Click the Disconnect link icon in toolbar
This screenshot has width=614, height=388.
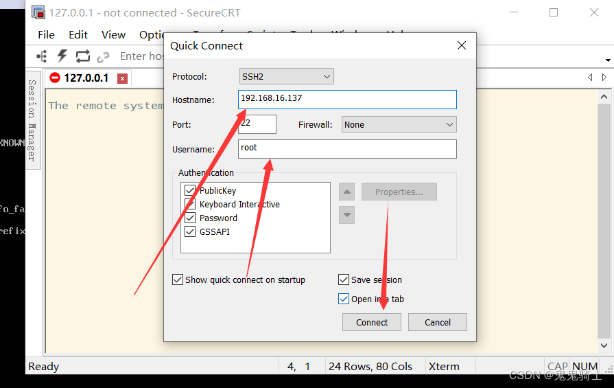103,57
